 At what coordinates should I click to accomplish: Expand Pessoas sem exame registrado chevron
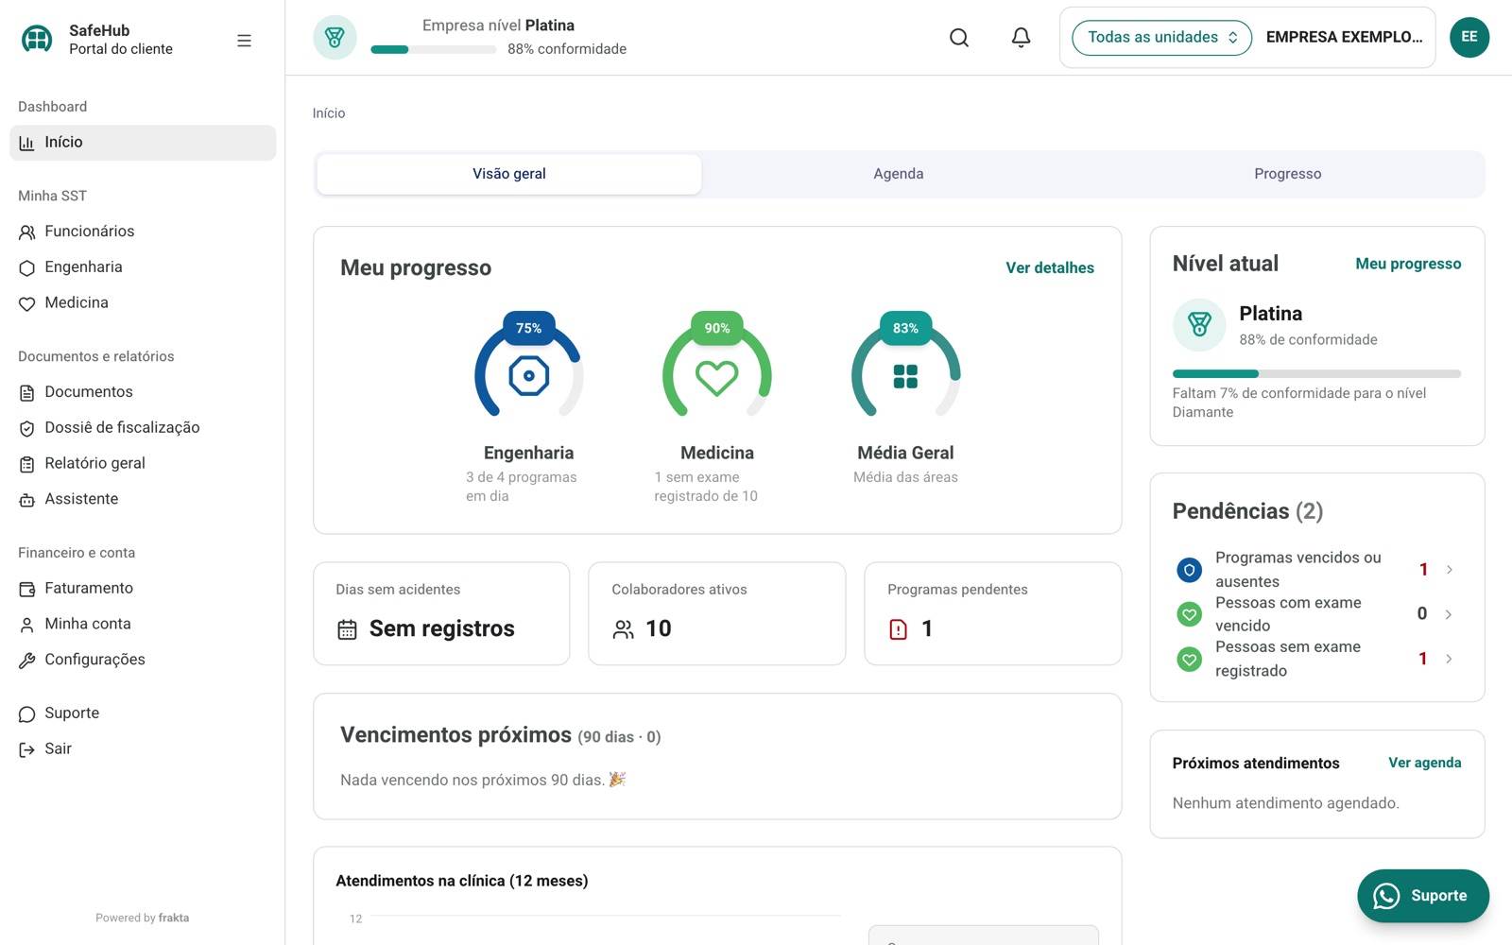point(1449,659)
